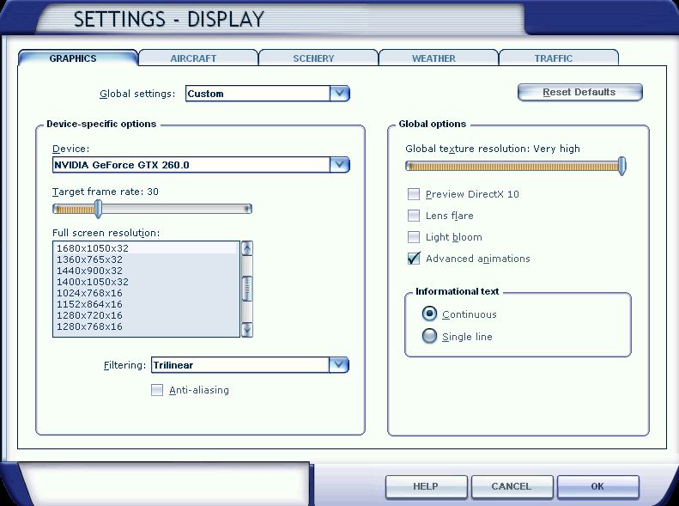Disable Advanced animations checkbox
679x506 pixels.
[414, 259]
